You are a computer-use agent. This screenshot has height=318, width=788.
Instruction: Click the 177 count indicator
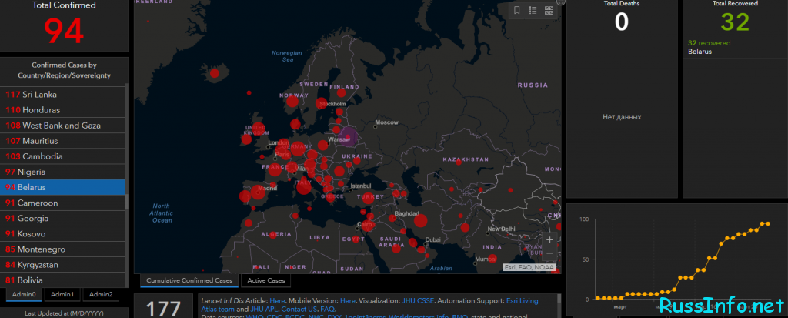coord(163,308)
